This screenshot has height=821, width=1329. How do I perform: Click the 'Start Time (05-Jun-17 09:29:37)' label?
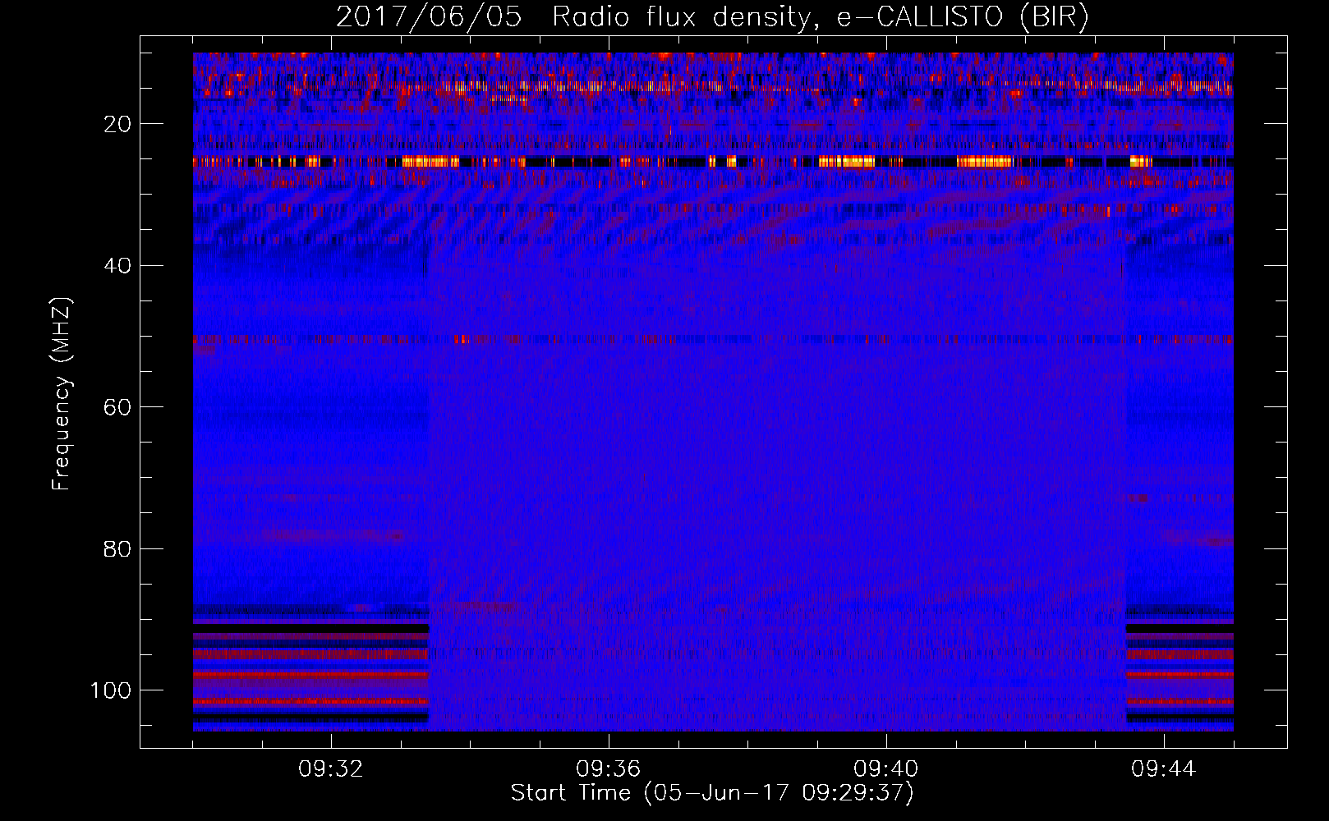(x=712, y=793)
